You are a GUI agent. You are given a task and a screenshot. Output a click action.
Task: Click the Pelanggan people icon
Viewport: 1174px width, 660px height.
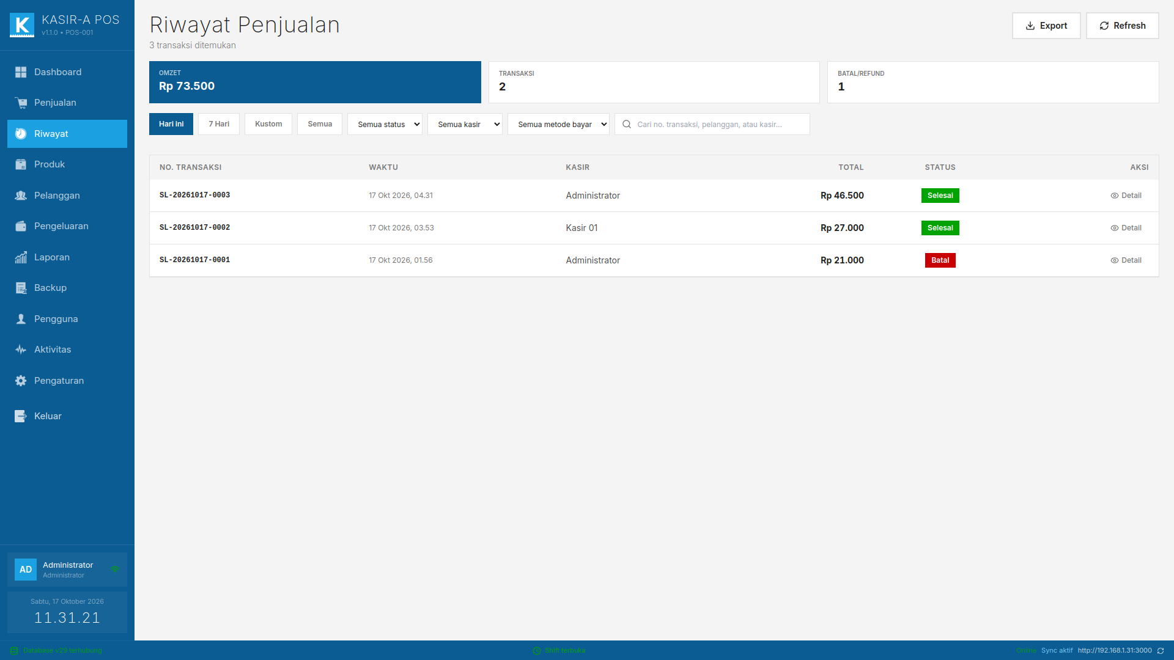(21, 196)
